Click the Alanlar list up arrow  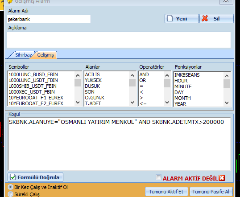tap(132, 75)
